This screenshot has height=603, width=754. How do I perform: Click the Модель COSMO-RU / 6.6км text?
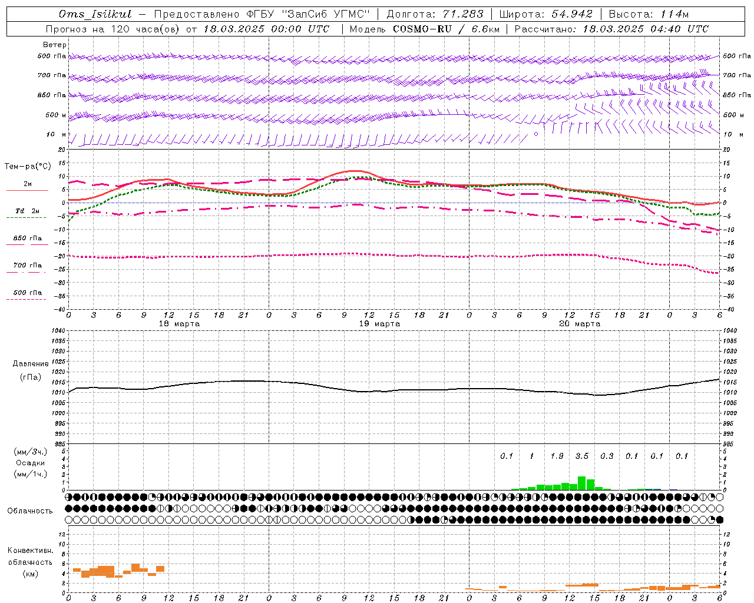pos(424,29)
